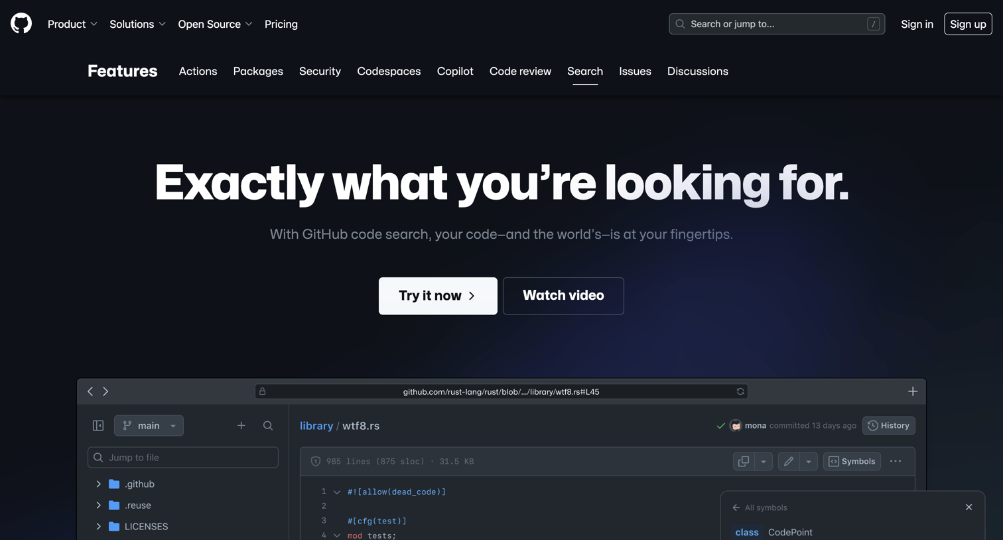This screenshot has width=1003, height=540.
Task: Click the reload page icon
Action: 740,391
